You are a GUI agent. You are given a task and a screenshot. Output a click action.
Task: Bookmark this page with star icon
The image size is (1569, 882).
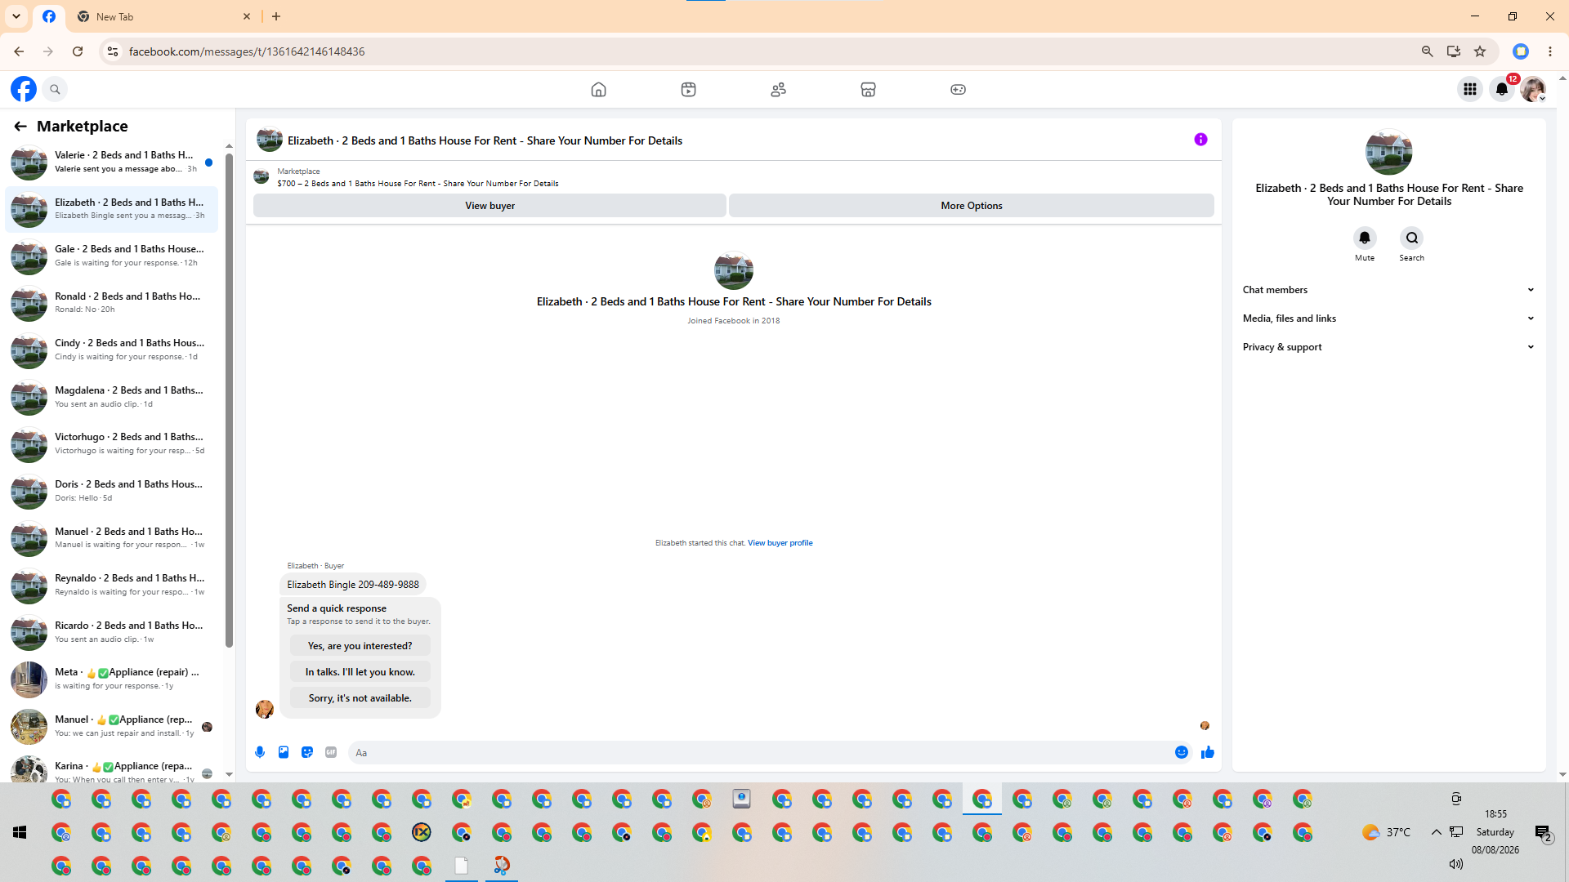tap(1480, 51)
